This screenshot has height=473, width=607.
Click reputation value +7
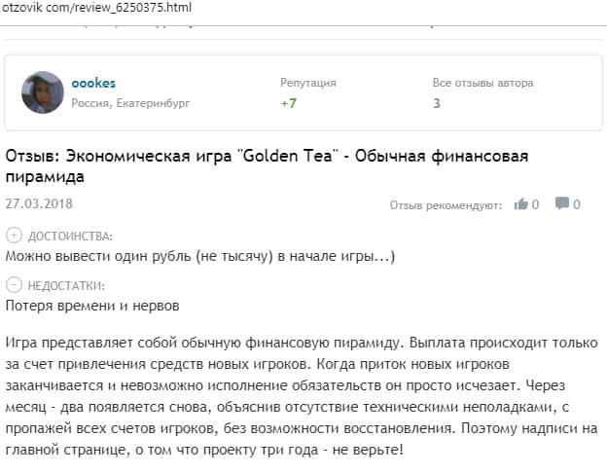click(x=288, y=103)
